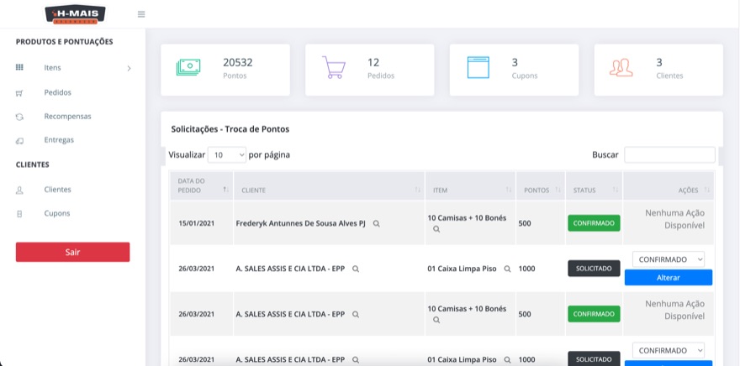
Task: Go to Recompensas in the sidebar
Action: pyautogui.click(x=67, y=117)
